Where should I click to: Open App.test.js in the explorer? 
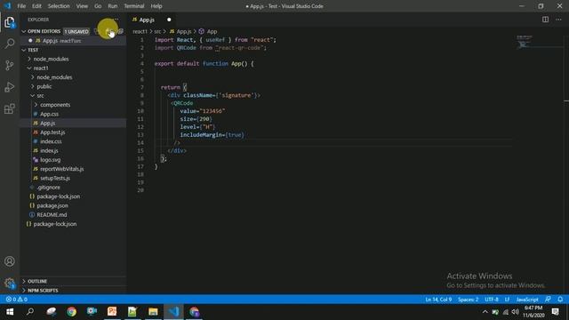pyautogui.click(x=52, y=132)
